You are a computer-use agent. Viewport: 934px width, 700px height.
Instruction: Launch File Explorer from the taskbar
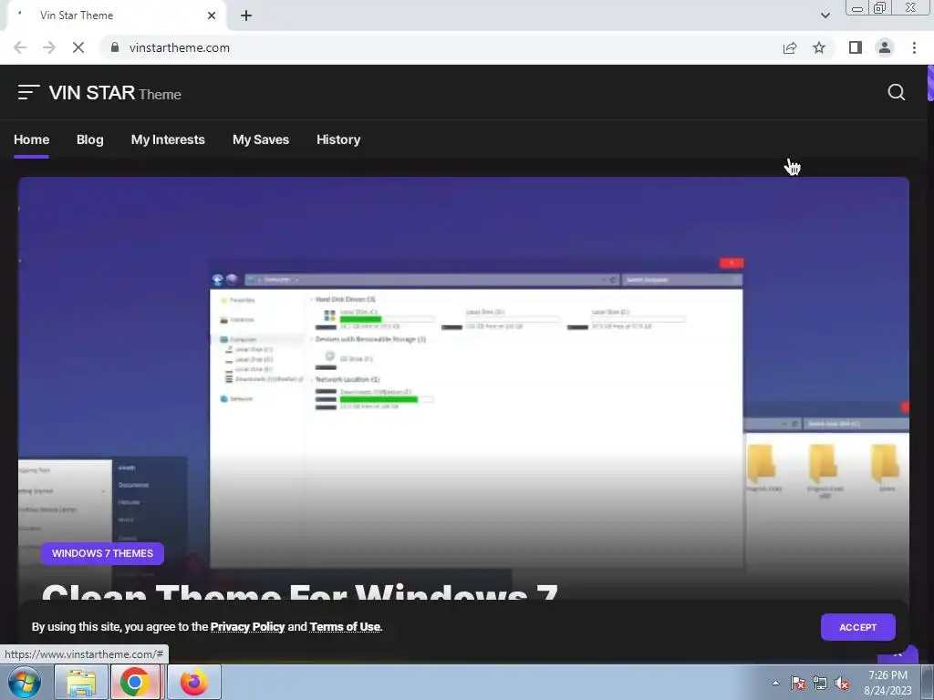coord(81,682)
